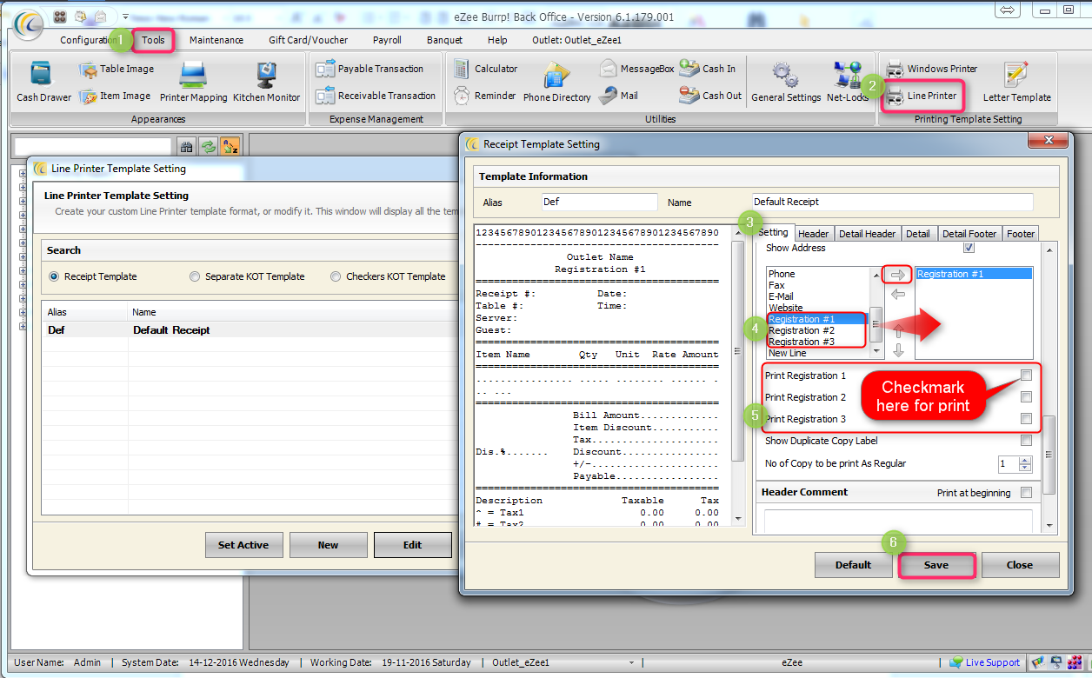The width and height of the screenshot is (1092, 678).
Task: Click the template Name input field
Action: [x=892, y=202]
